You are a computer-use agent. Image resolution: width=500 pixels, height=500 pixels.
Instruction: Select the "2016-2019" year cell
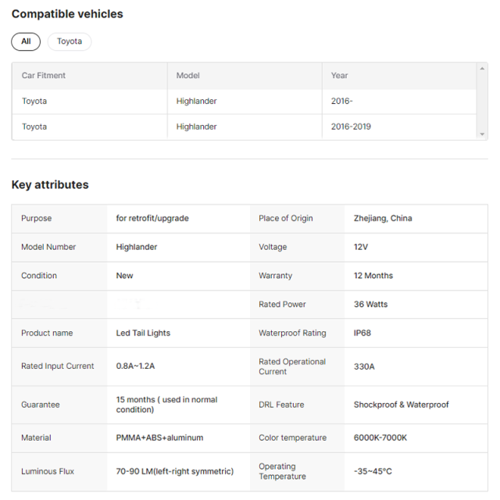click(352, 127)
